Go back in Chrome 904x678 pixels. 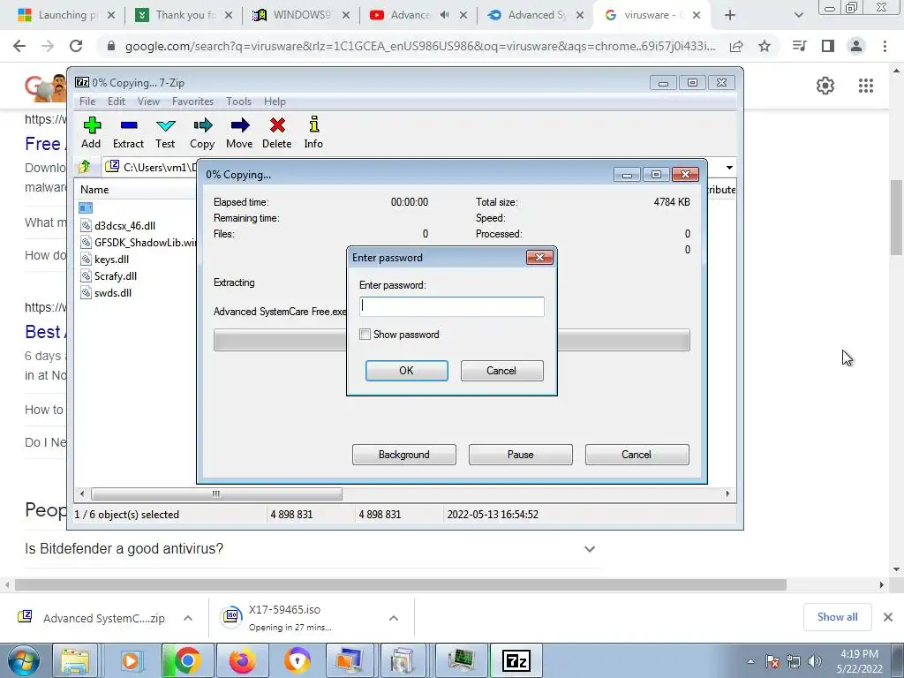(19, 46)
